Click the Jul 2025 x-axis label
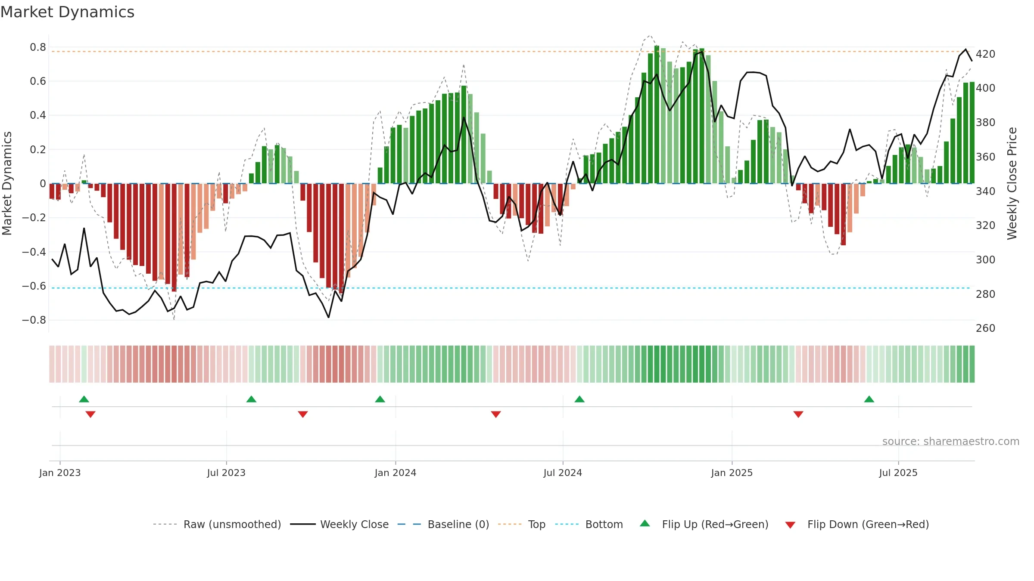The width and height of the screenshot is (1034, 581). tap(898, 473)
